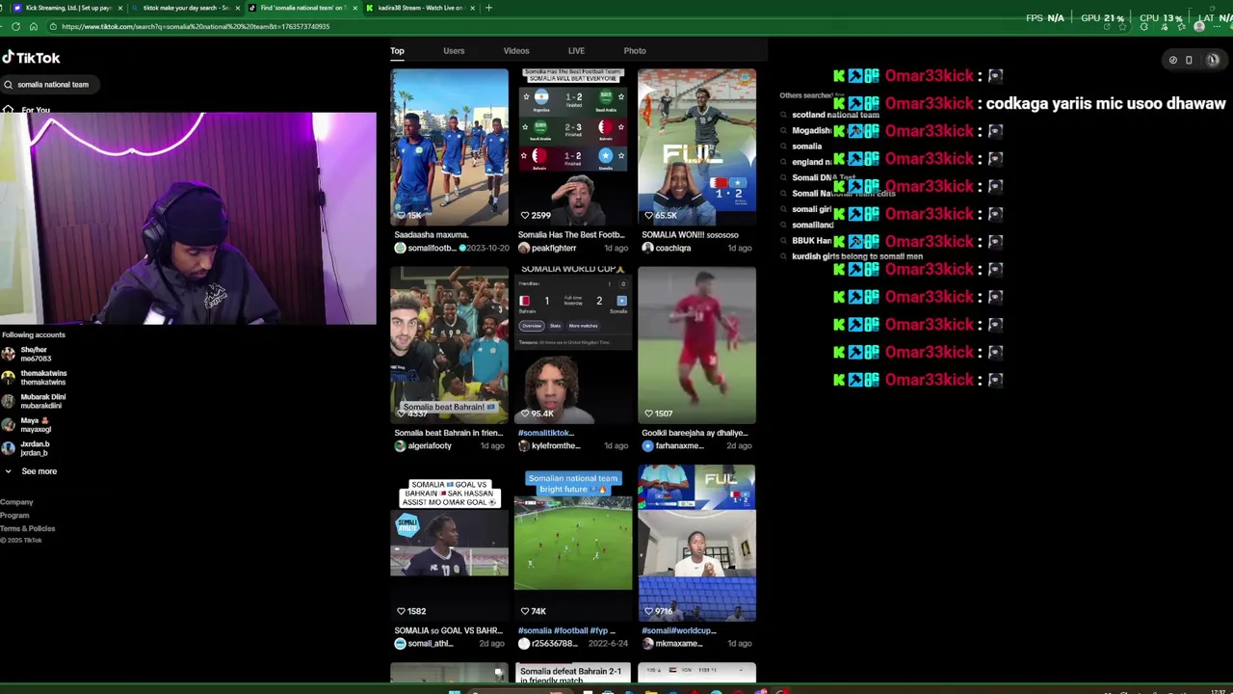This screenshot has height=694, width=1233.
Task: Click the TikTok profile avatar top right
Action: 1212,60
